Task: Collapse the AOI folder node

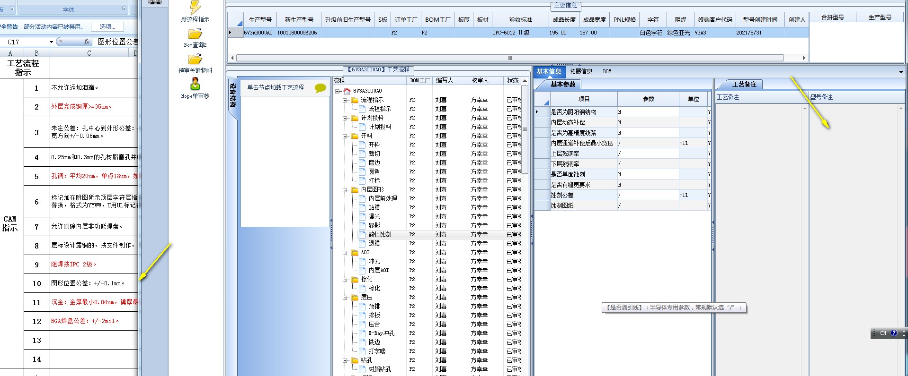Action: (345, 252)
